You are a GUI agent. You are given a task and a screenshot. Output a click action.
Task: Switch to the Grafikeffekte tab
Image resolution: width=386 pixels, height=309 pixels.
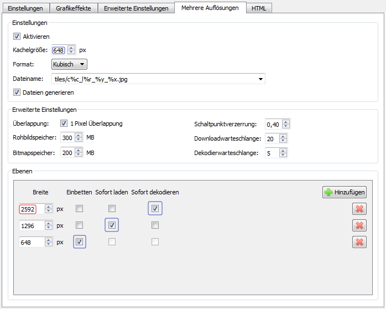tap(74, 8)
